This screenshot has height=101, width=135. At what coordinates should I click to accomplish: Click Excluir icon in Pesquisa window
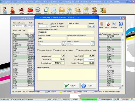tap(107, 25)
